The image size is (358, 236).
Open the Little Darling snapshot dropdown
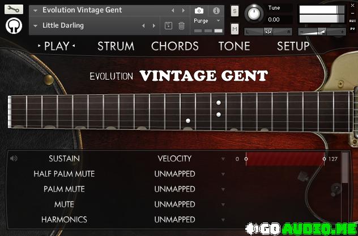[x=35, y=26]
